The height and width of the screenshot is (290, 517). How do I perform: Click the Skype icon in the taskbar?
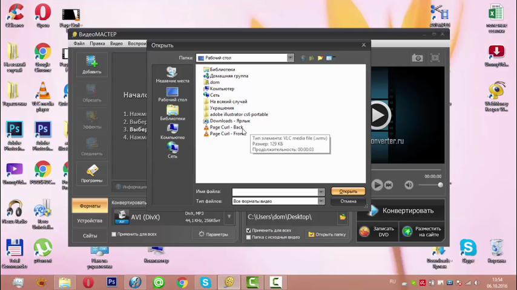[205, 282]
